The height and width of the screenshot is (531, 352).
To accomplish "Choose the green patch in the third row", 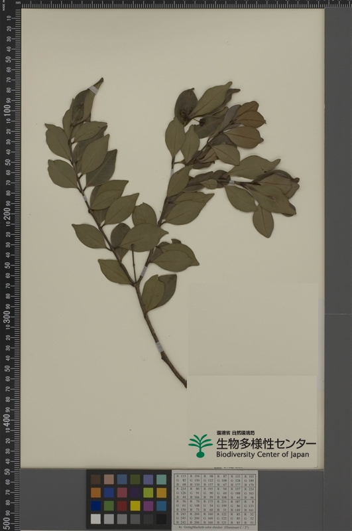I will point(109,506).
